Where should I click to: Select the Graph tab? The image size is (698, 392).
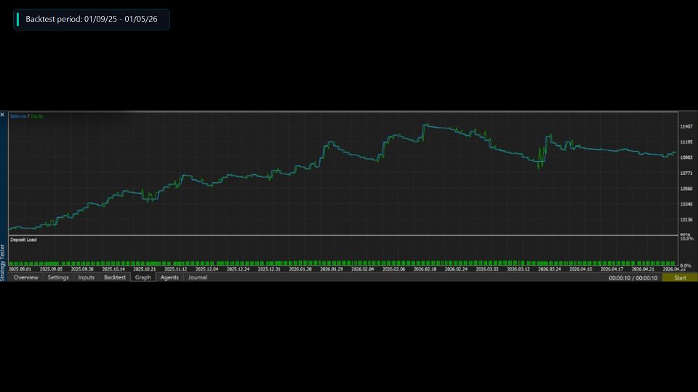point(143,277)
